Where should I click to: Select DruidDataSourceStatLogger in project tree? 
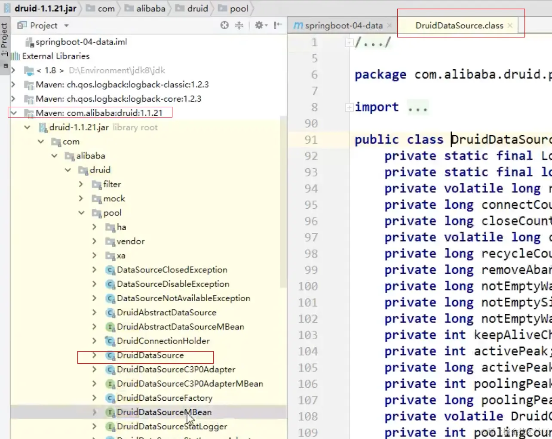[172, 426]
